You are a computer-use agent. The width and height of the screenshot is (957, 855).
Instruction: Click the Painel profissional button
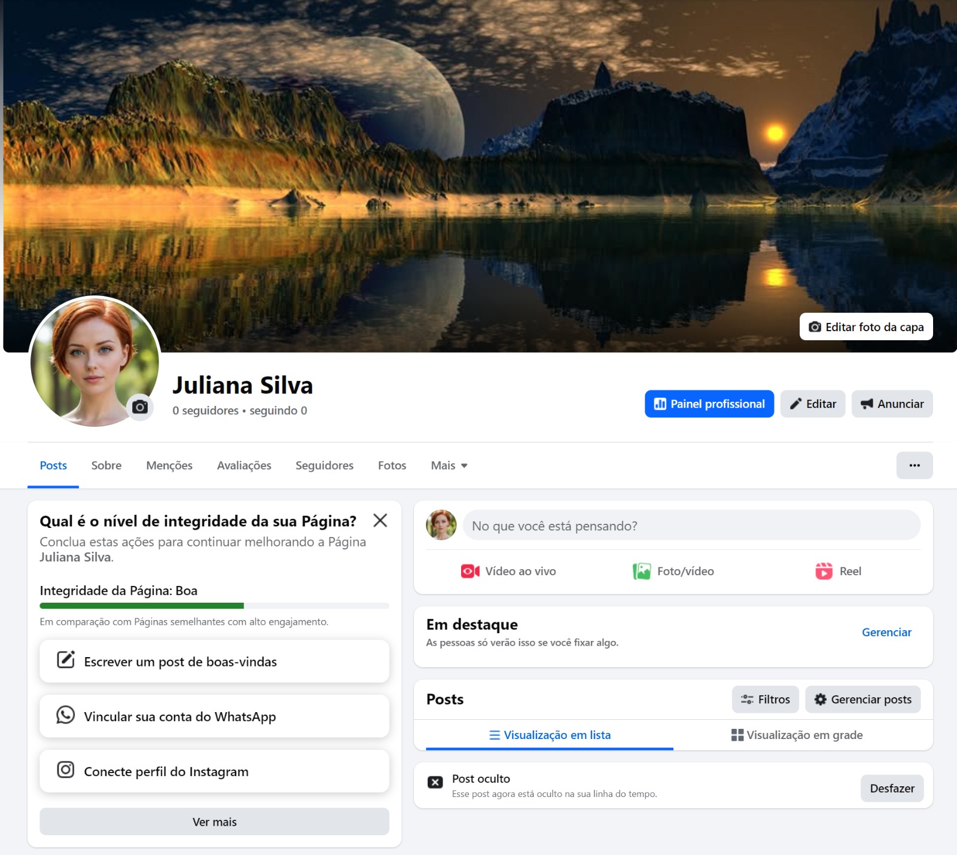709,404
